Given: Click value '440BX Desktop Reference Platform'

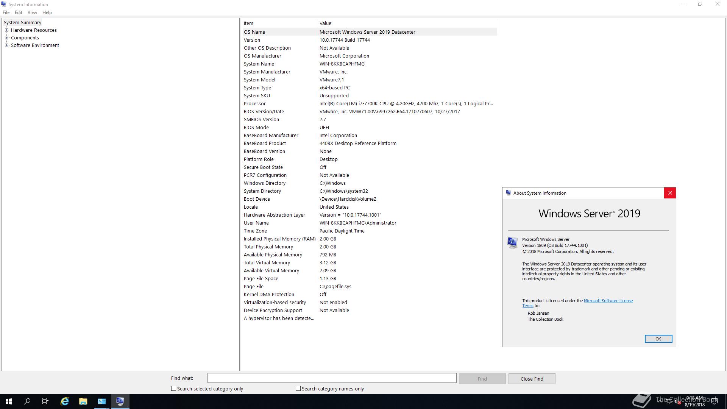Looking at the screenshot, I should click(x=358, y=143).
